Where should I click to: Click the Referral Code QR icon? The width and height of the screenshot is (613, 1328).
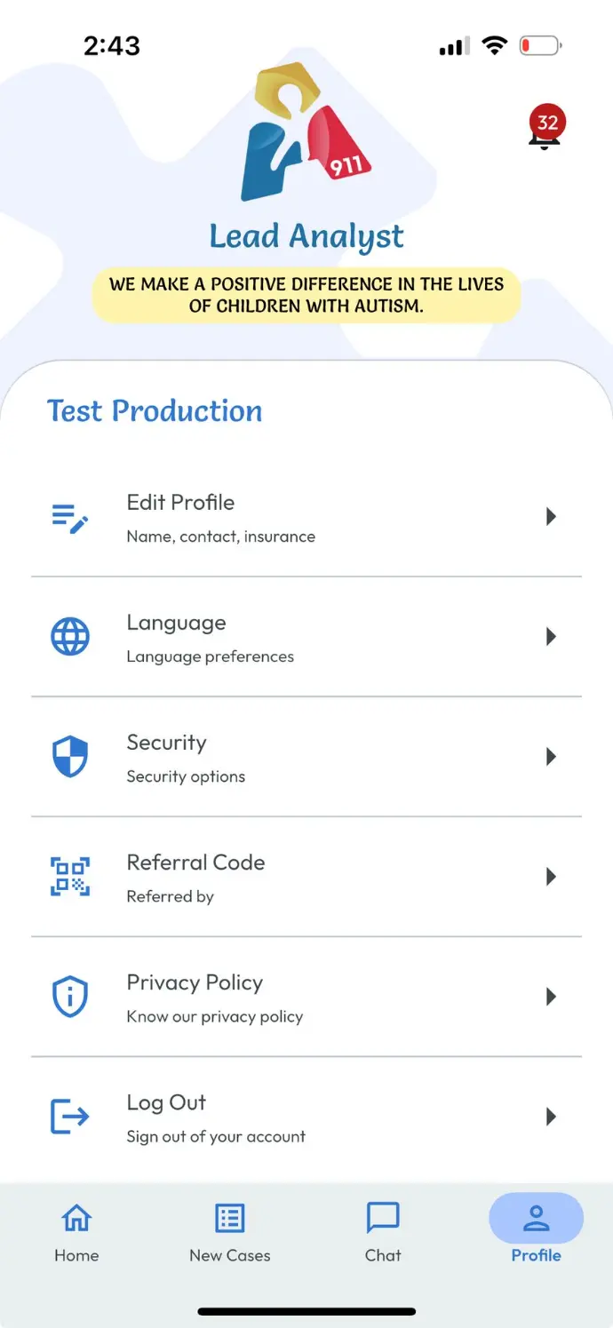[x=70, y=877]
